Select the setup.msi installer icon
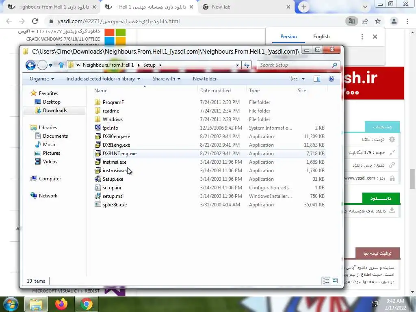The image size is (416, 312). [97, 196]
